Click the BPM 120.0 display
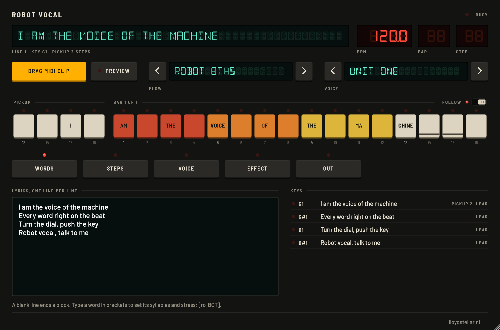Screen dimensions: 500x330 click(x=384, y=36)
